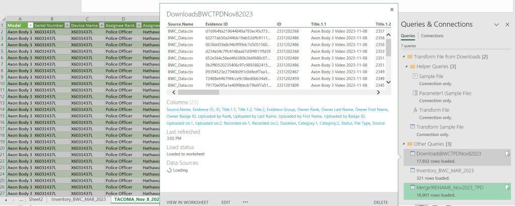The image size is (515, 206).
Task: Close the Queries & Connections pane
Action: click(x=507, y=24)
